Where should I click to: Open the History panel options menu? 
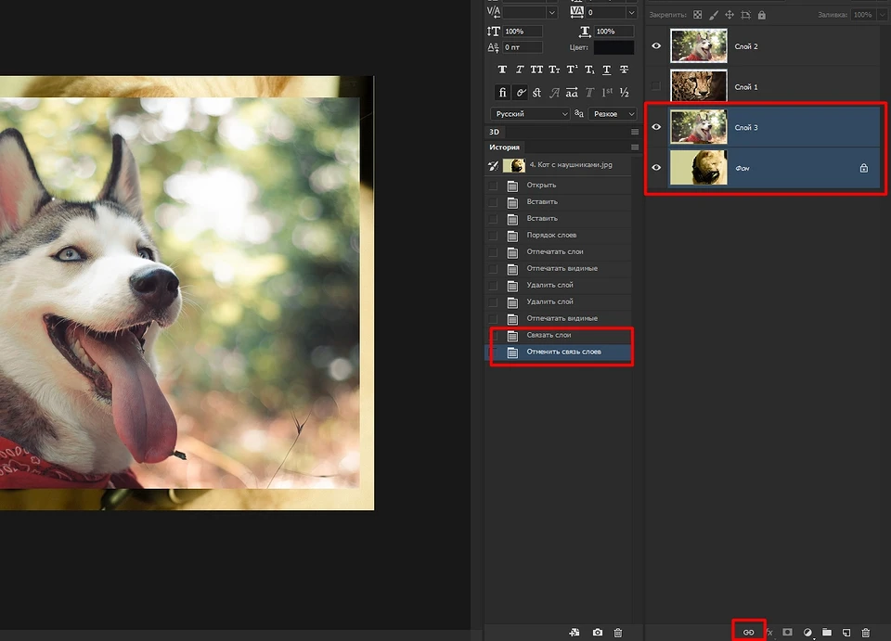635,147
